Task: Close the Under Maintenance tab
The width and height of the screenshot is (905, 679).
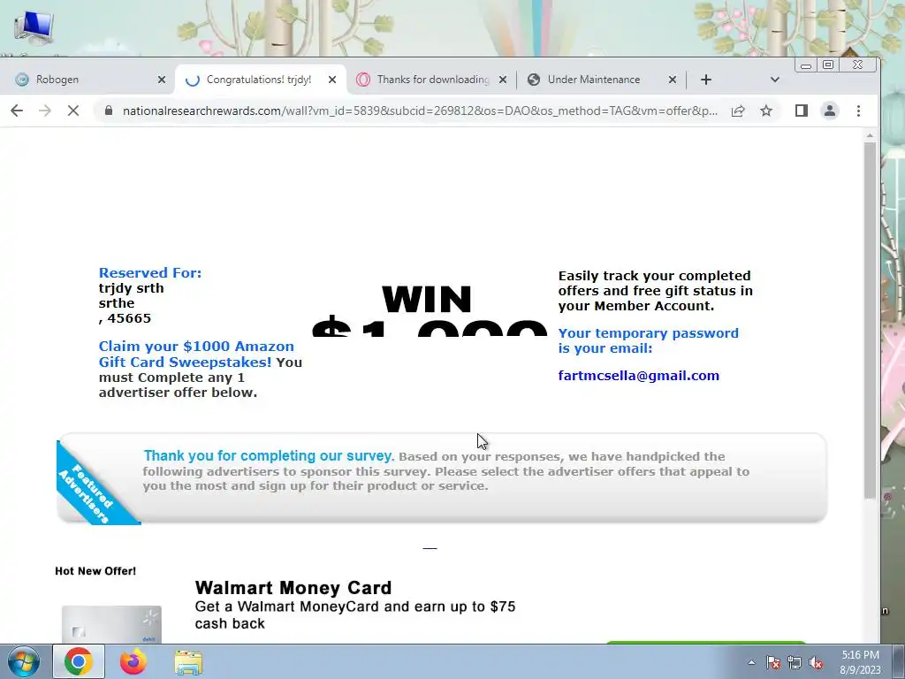Action: click(673, 80)
